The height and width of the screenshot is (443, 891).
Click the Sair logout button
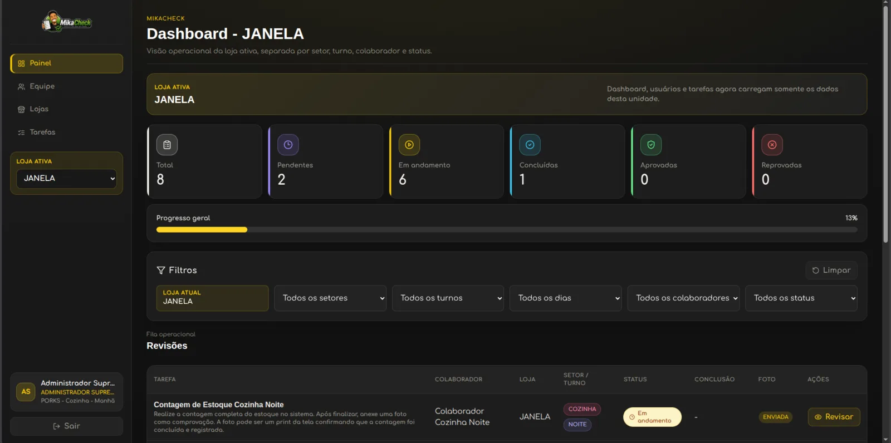(x=66, y=426)
